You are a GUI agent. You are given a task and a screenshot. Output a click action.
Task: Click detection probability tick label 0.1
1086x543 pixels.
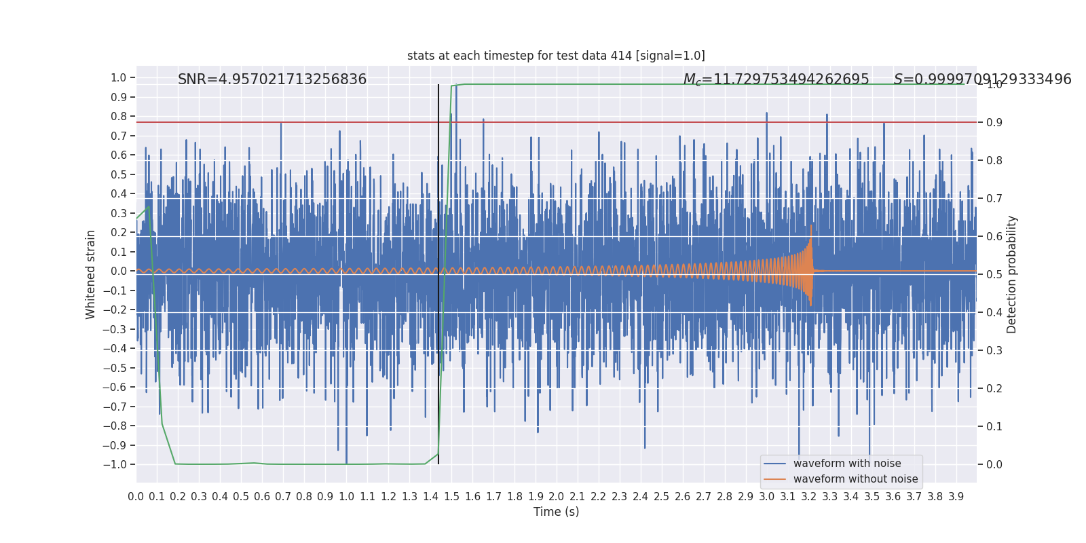[x=994, y=427]
